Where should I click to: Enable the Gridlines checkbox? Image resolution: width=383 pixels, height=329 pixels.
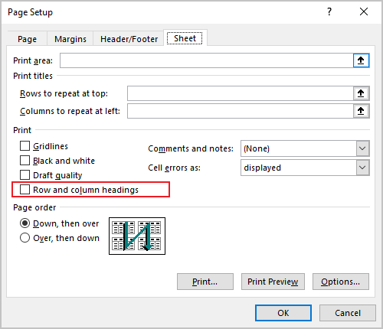tap(25, 146)
